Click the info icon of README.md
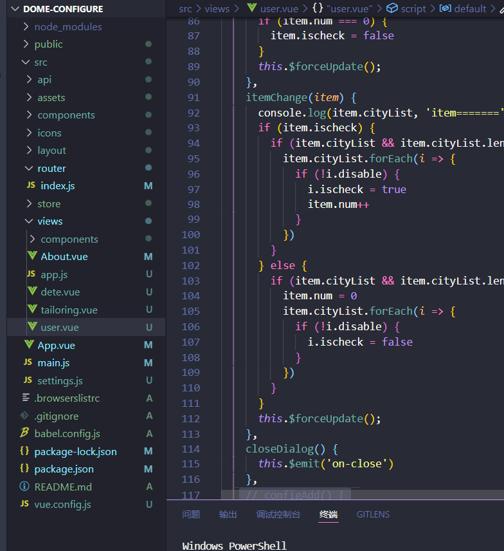504x551 pixels. (24, 487)
